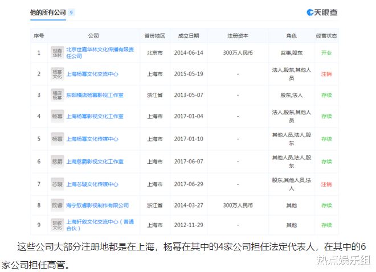Click row number 7 cell
The image size is (376, 272).
[x=39, y=184]
